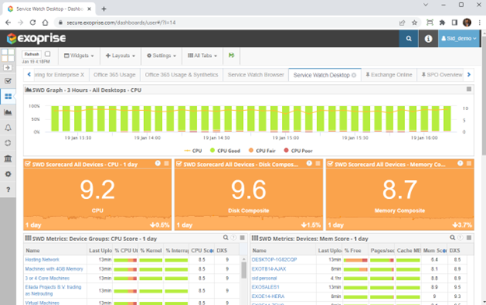Click the green export icon in the toolbar
486x305 pixels.
point(231,55)
